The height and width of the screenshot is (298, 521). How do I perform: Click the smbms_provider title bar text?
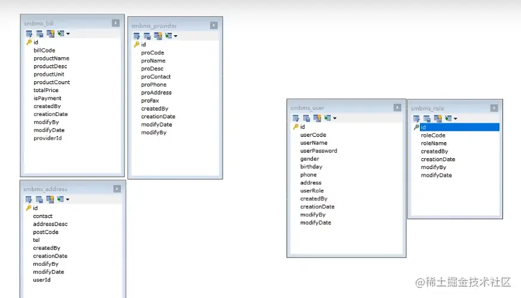point(154,26)
